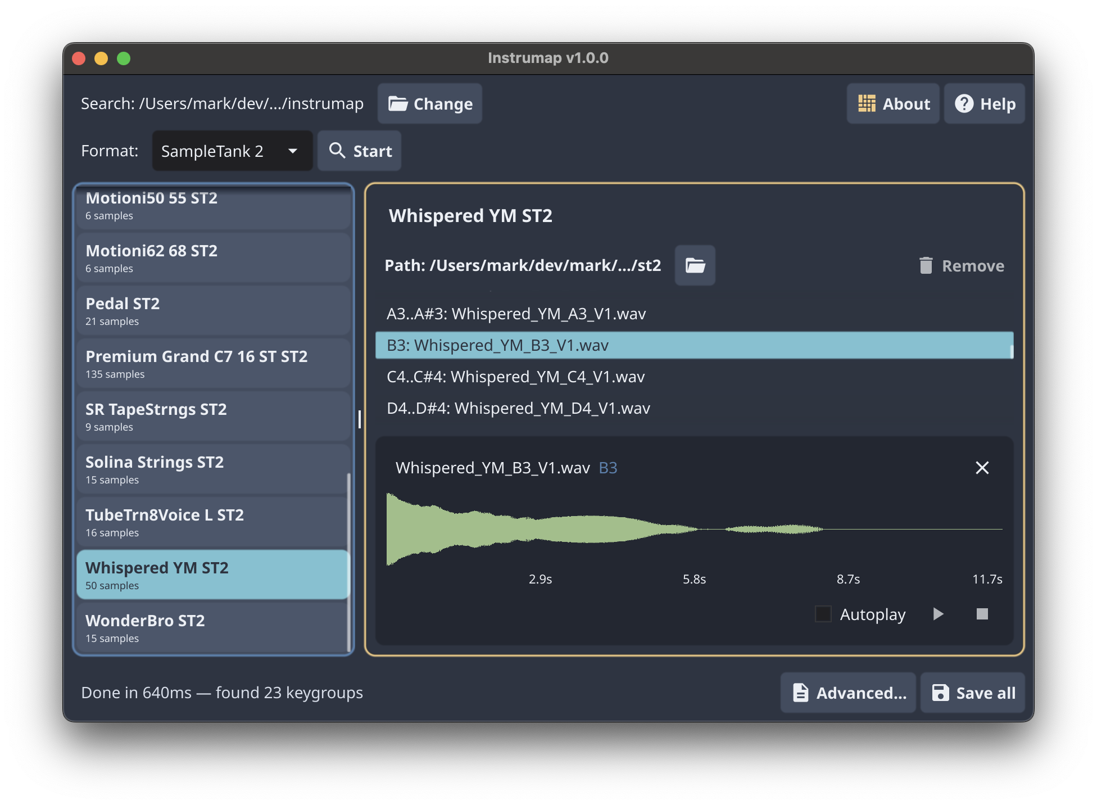Select Solina Strings ST2 instrument

(214, 470)
